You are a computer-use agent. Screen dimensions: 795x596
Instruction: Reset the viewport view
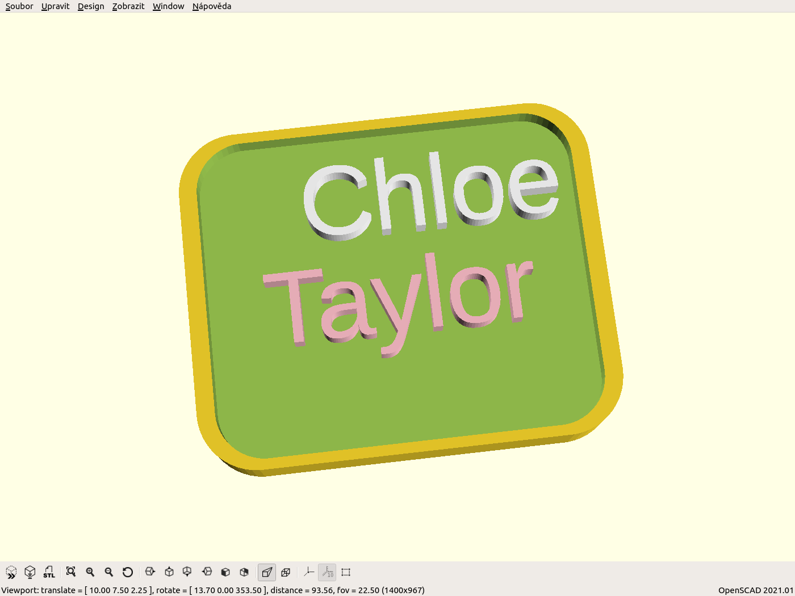[128, 572]
